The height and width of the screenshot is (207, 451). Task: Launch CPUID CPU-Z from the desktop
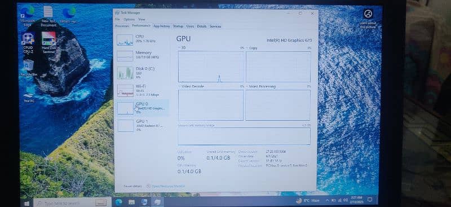coord(28,43)
